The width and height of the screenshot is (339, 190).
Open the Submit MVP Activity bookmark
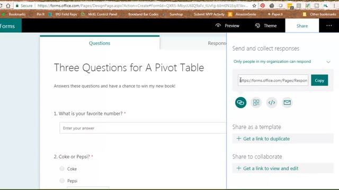(209, 14)
